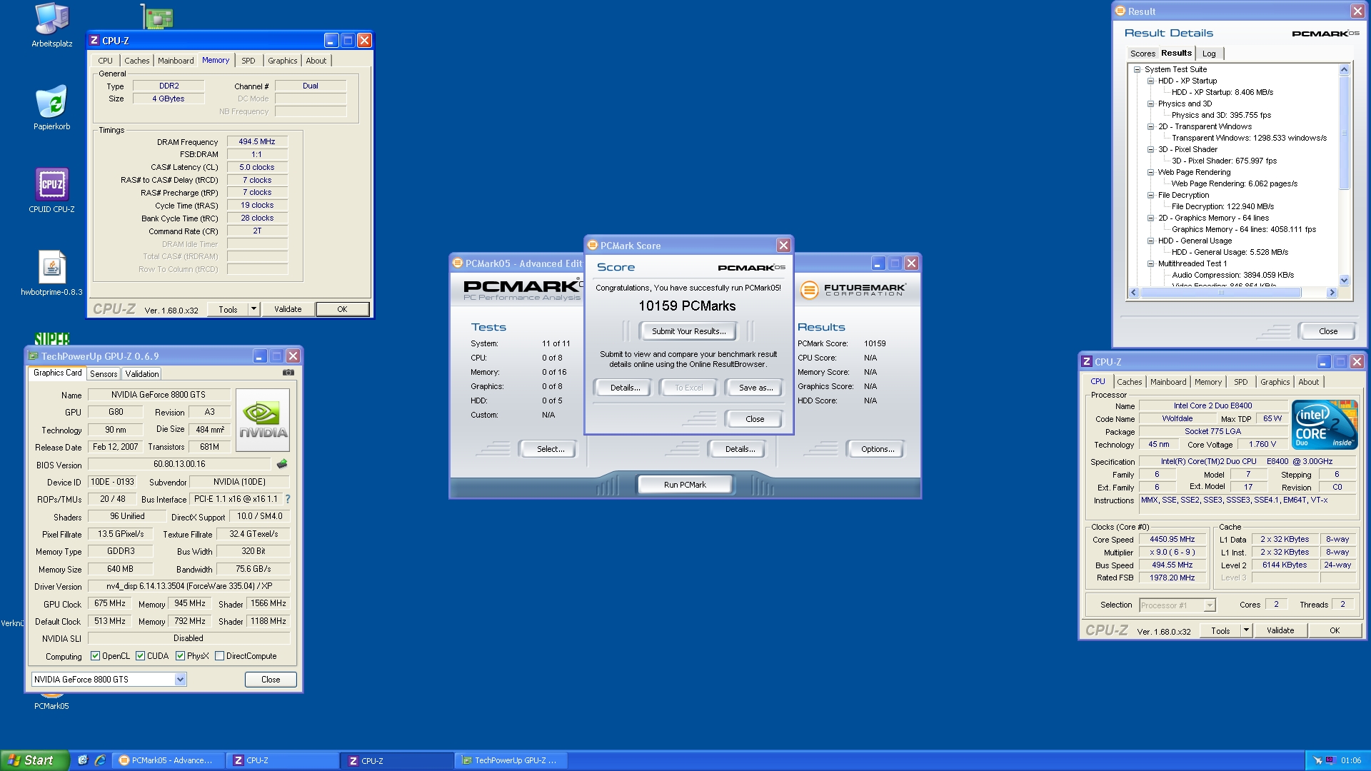
Task: Click the CPU-Z processor window title icon
Action: point(1087,362)
